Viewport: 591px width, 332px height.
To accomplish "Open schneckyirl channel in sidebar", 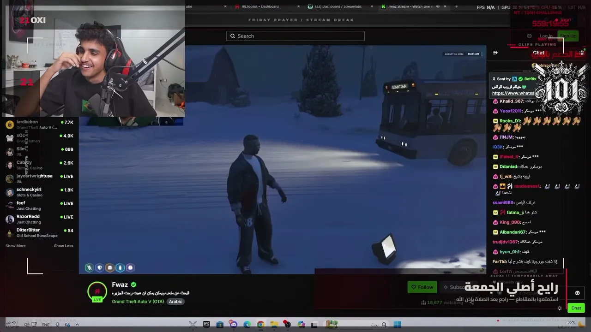I will tap(39, 192).
